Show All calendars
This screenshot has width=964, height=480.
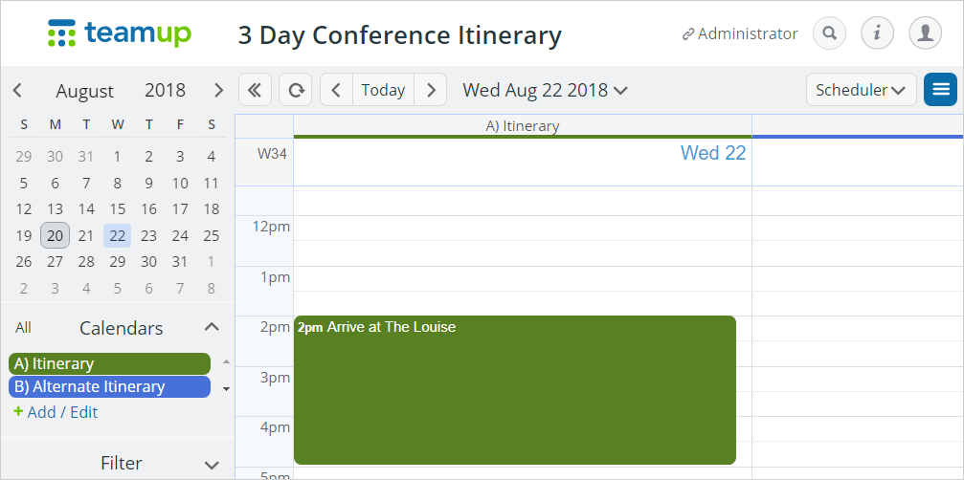(23, 328)
